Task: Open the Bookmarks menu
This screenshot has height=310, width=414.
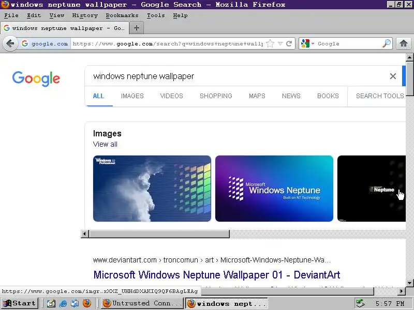Action: (122, 16)
